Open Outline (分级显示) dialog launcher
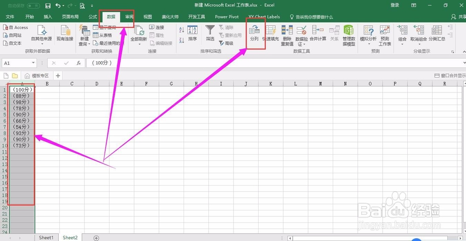The height and width of the screenshot is (241, 466). (452, 52)
